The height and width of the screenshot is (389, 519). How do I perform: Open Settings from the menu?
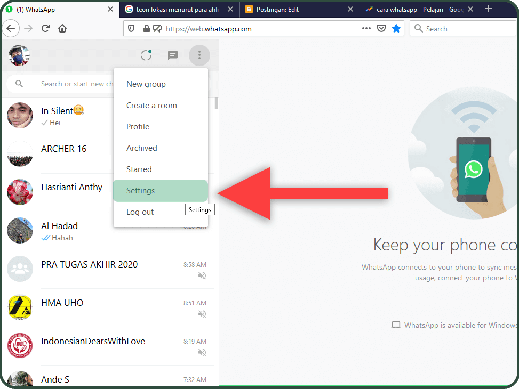click(x=161, y=191)
